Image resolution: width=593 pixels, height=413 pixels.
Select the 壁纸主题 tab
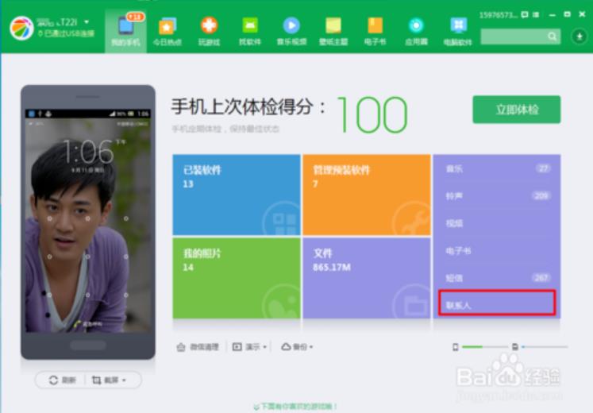click(333, 31)
